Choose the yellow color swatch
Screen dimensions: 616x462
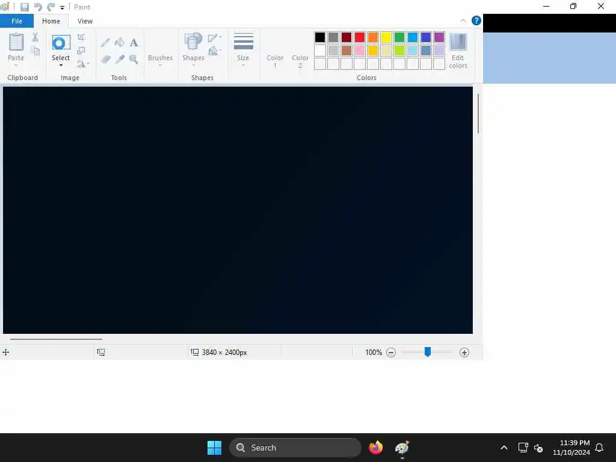(x=386, y=37)
